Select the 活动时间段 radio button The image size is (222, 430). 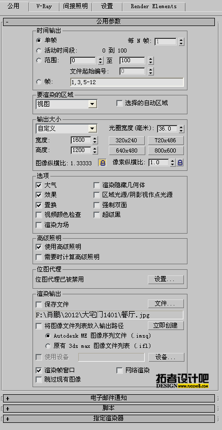coord(39,50)
